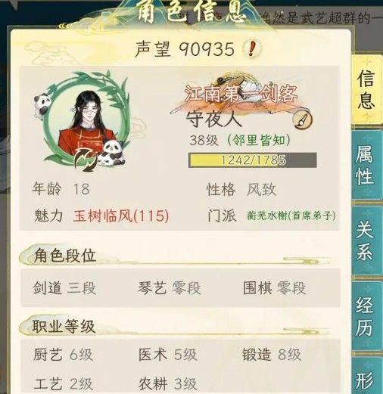Select the 锻造 8级 profession entry
The width and height of the screenshot is (383, 394).
(x=272, y=355)
